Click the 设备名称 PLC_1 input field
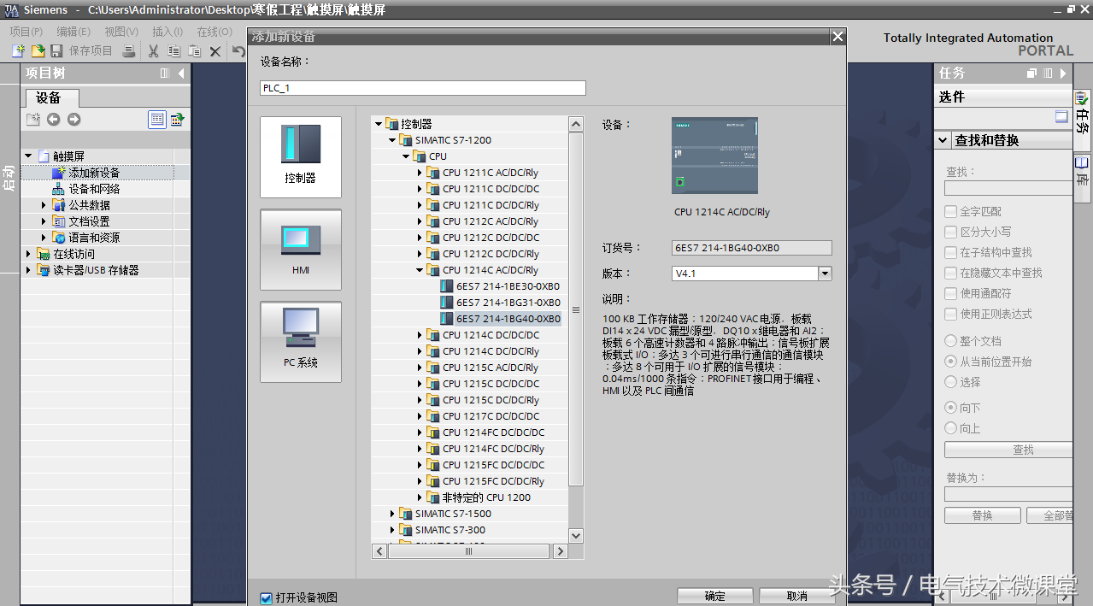The width and height of the screenshot is (1093, 606). click(x=423, y=88)
